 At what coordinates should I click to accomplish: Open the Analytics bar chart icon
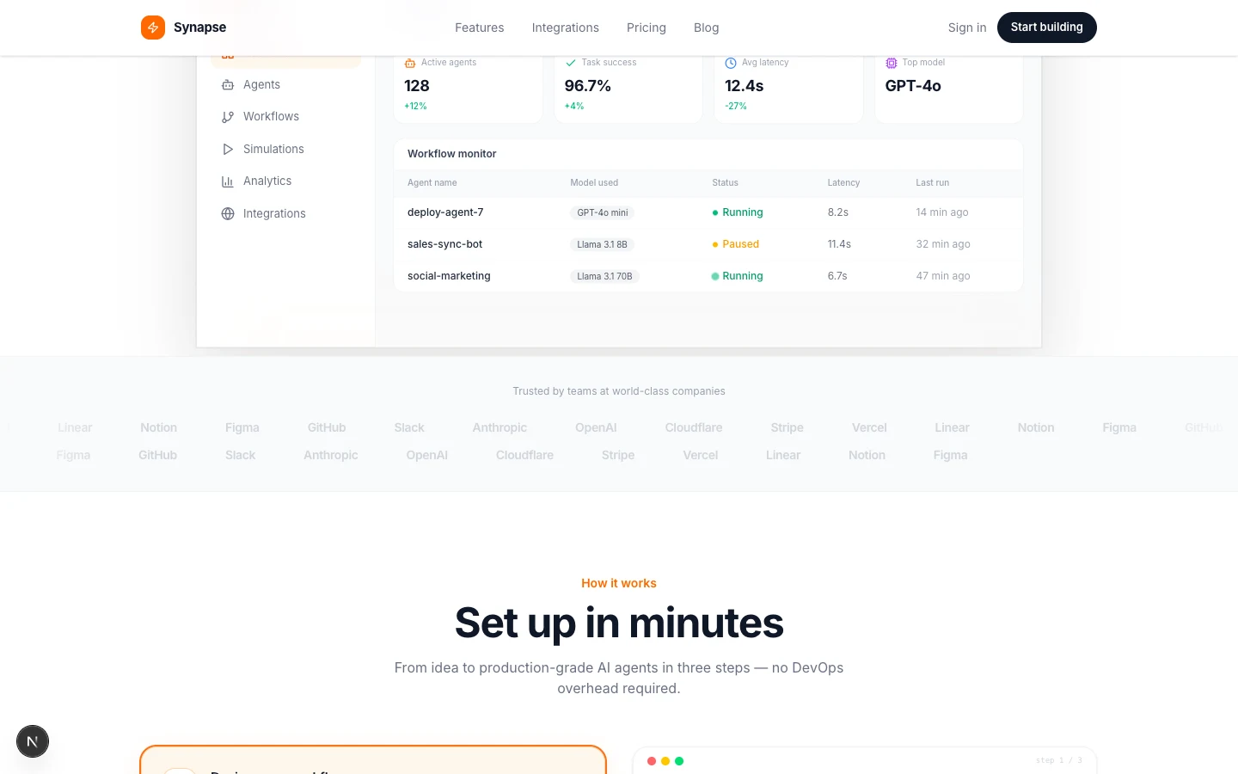tap(228, 181)
